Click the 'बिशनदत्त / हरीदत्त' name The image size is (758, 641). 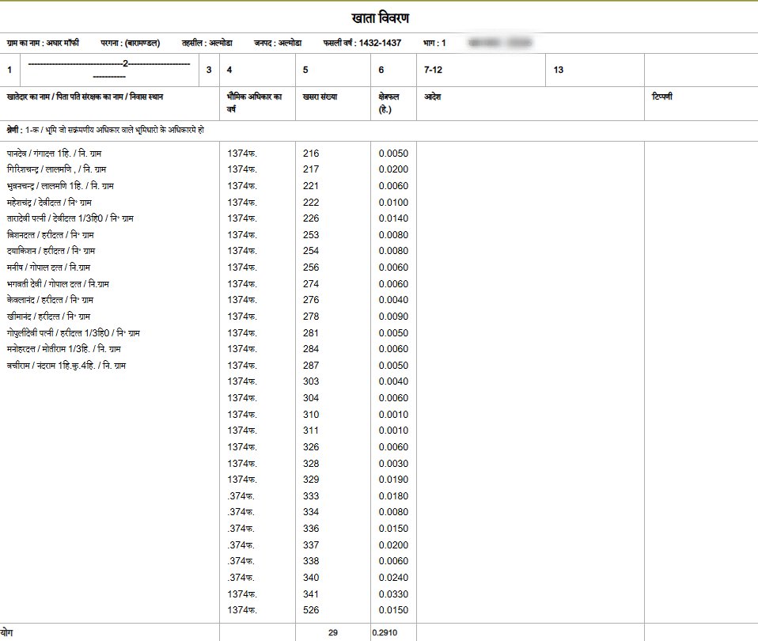pyautogui.click(x=51, y=235)
